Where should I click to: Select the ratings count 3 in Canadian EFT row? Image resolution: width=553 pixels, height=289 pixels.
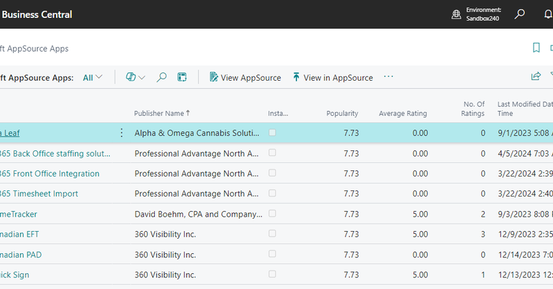pos(482,234)
